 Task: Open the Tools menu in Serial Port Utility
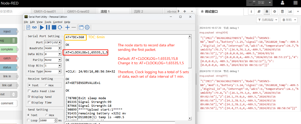pyautogui.click(x=48, y=22)
